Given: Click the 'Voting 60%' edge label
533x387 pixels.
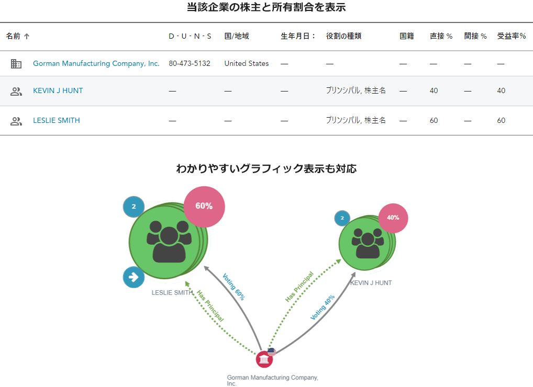Looking at the screenshot, I should point(234,287).
